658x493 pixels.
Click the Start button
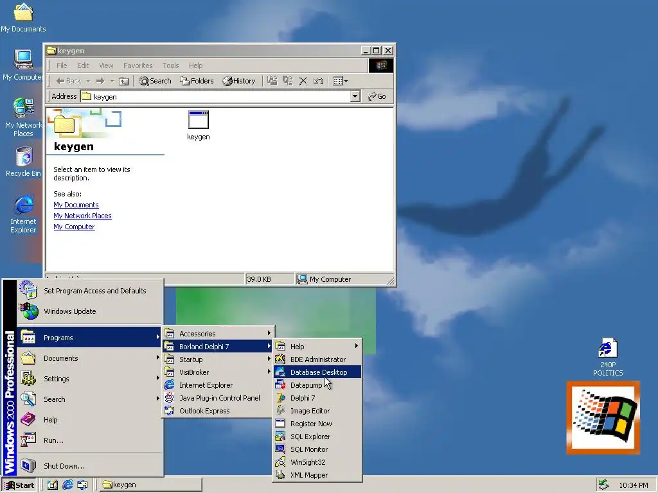point(19,485)
